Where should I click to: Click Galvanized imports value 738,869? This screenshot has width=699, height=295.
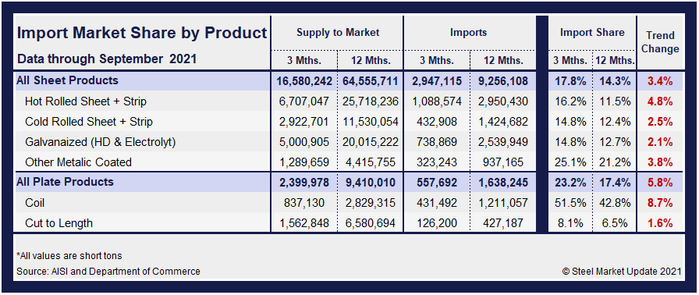click(x=436, y=142)
